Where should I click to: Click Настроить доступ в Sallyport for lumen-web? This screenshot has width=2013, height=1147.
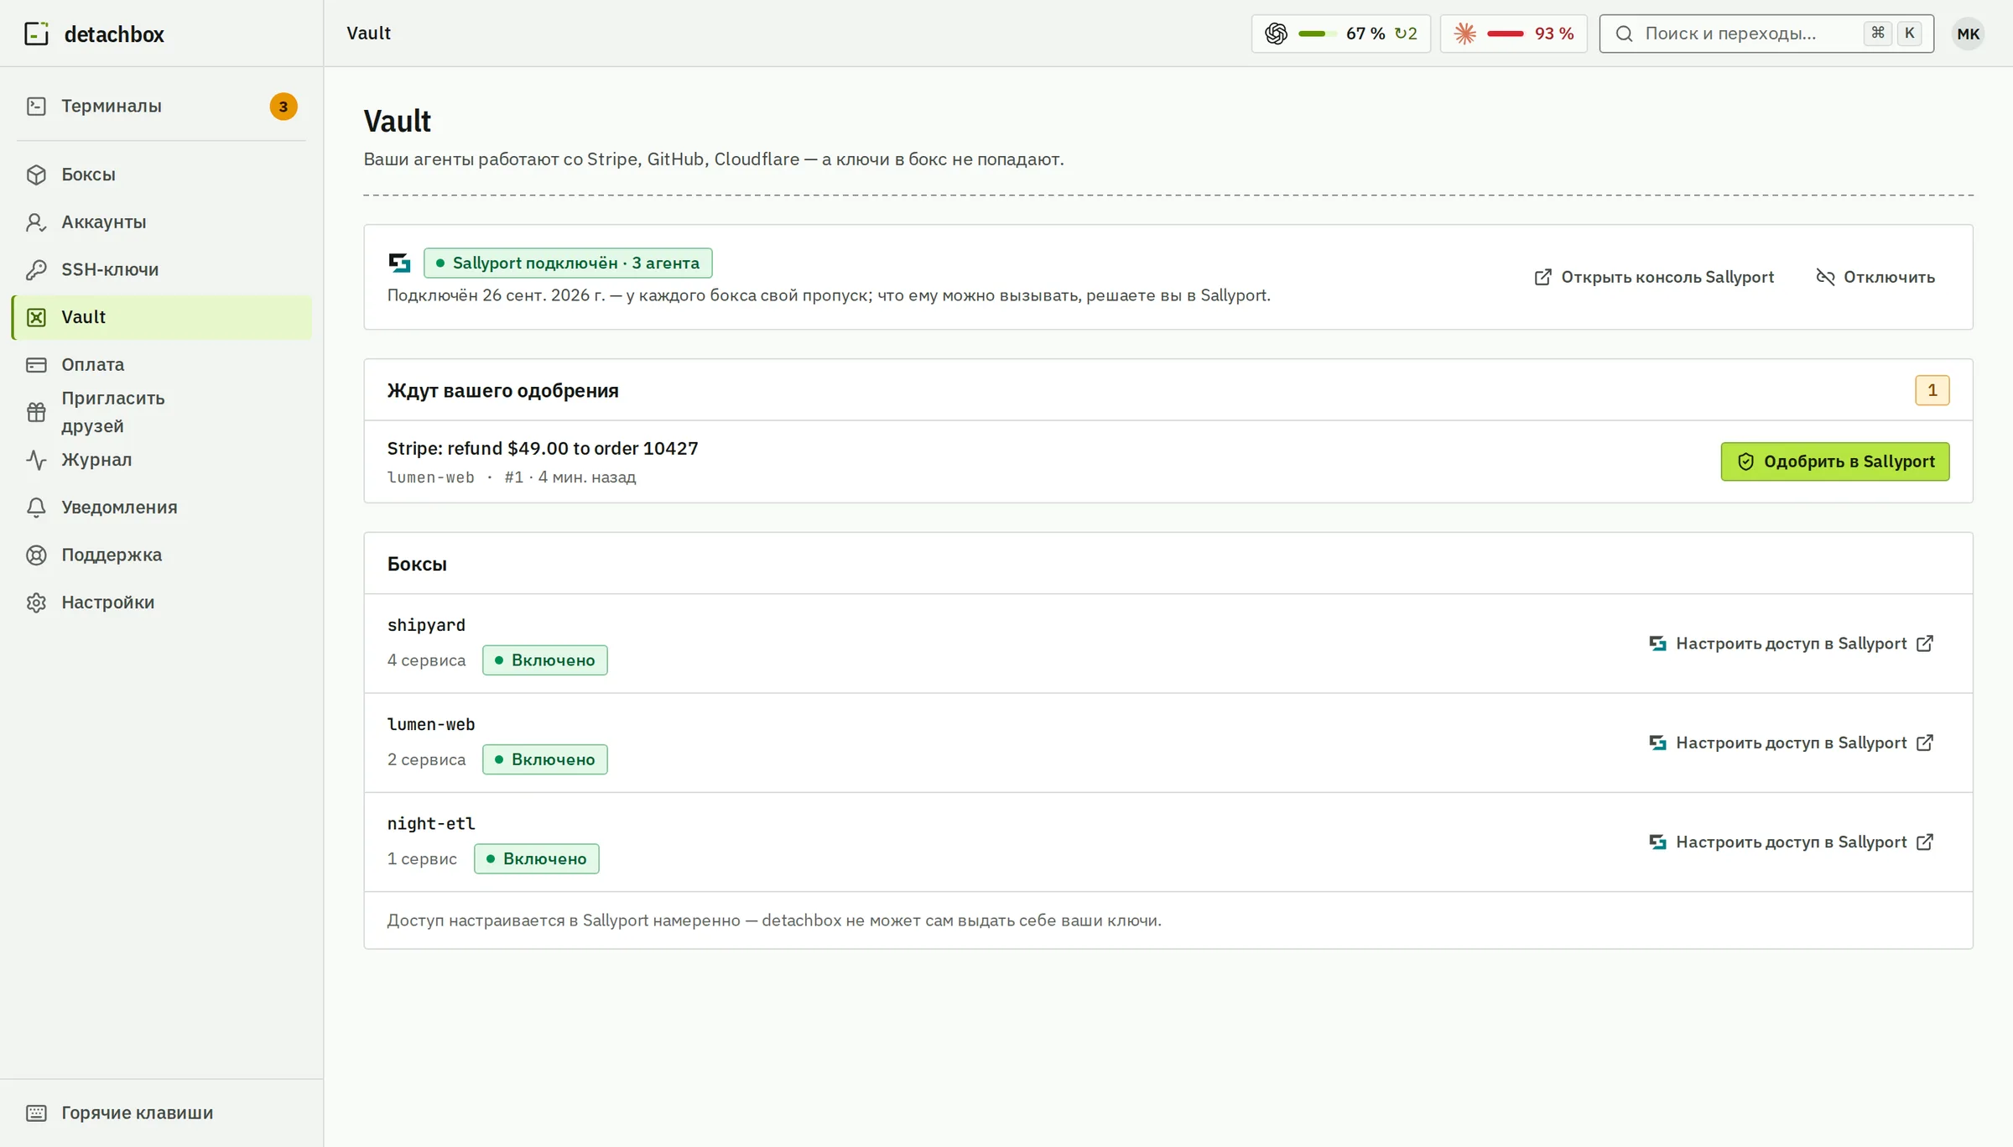[1791, 743]
